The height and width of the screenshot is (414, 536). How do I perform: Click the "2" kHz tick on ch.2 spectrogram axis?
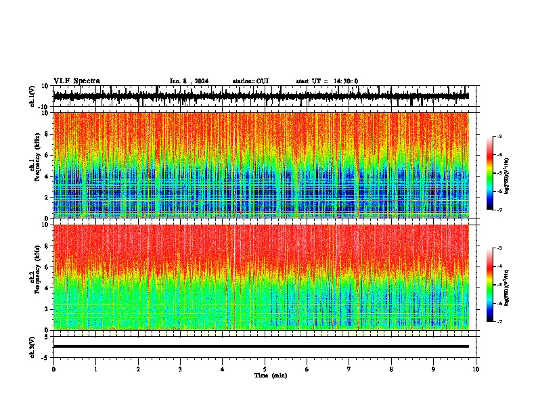tap(47, 309)
